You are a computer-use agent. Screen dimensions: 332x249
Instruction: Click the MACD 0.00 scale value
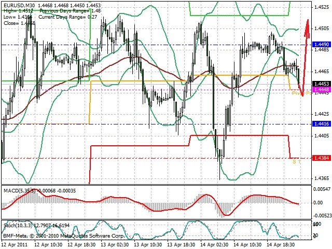[x=318, y=203]
